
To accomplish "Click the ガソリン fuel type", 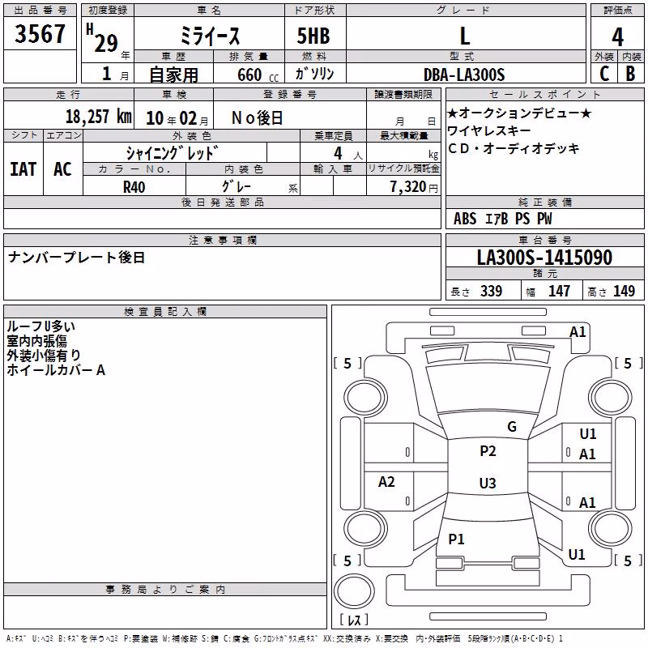I will [x=315, y=74].
